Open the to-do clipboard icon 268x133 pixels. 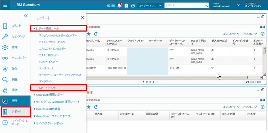[x=126, y=6]
